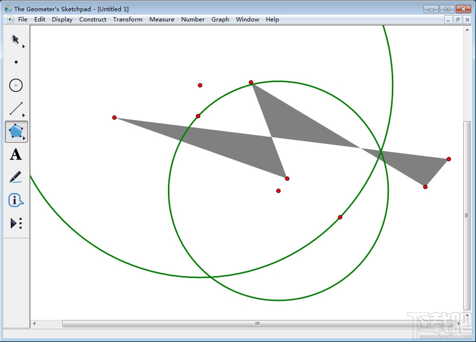476x342 pixels.
Task: Select the Polygon tool
Action: coord(16,131)
